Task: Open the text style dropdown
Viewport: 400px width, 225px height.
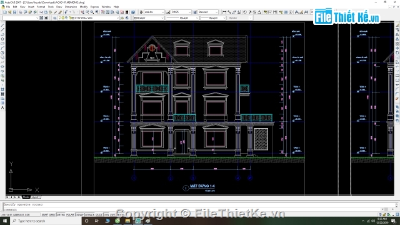Action: [x=154, y=12]
